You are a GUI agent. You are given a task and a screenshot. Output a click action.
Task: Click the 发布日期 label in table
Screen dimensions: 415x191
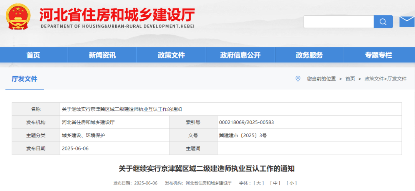point(36,148)
